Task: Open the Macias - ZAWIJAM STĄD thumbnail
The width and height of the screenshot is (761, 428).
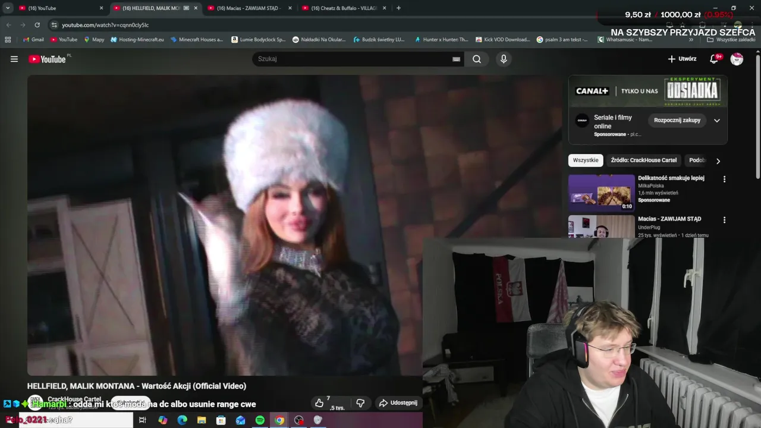Action: [x=602, y=226]
